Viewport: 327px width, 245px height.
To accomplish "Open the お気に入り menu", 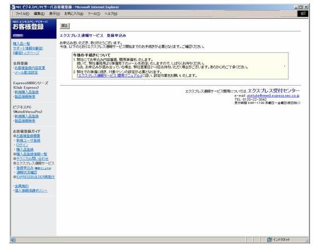I will point(74,14).
